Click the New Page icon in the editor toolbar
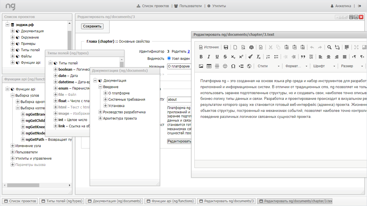The width and height of the screenshot is (367, 206). pos(235,47)
